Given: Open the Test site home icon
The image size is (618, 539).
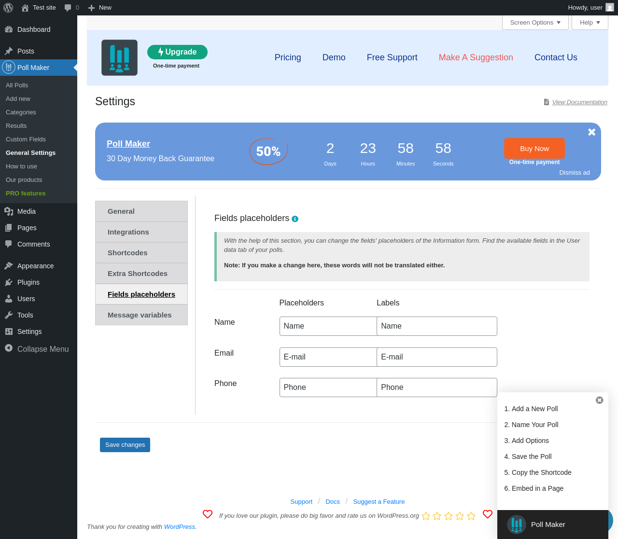Looking at the screenshot, I should [x=25, y=8].
